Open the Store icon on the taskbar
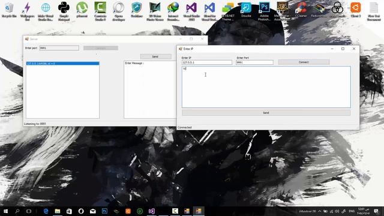The height and width of the screenshot is (216, 384). [x=70, y=211]
